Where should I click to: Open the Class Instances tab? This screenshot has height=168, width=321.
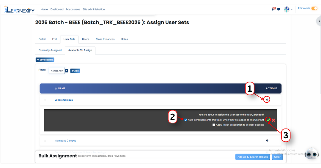click(105, 39)
